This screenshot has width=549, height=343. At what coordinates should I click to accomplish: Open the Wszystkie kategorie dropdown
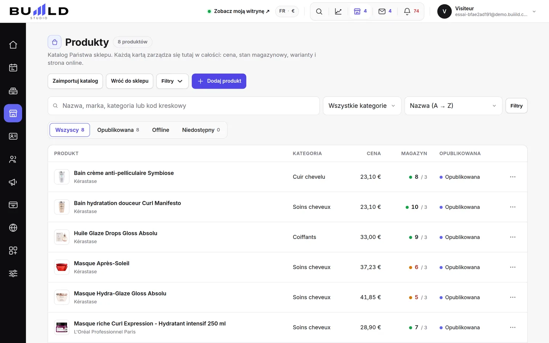pyautogui.click(x=362, y=106)
